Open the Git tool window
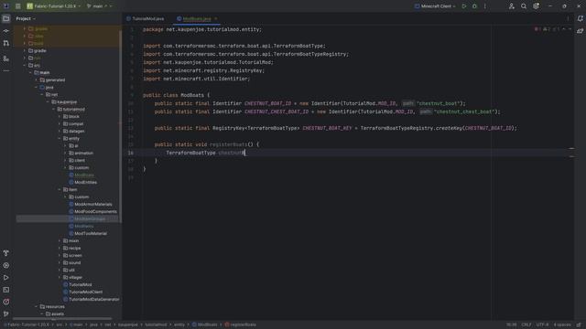This screenshot has width=586, height=329. (x=6, y=314)
